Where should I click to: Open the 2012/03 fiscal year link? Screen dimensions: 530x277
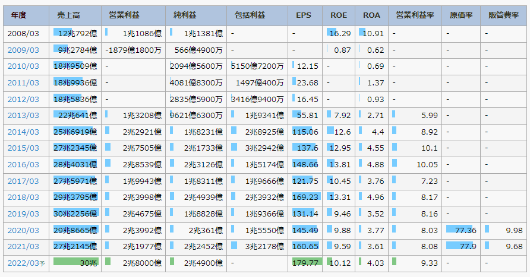pos(23,100)
